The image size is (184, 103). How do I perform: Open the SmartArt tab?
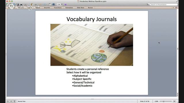click(x=47, y=8)
